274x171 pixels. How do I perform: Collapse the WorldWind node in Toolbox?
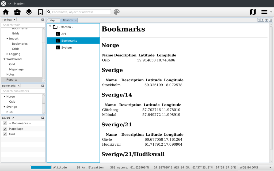(x=5, y=59)
